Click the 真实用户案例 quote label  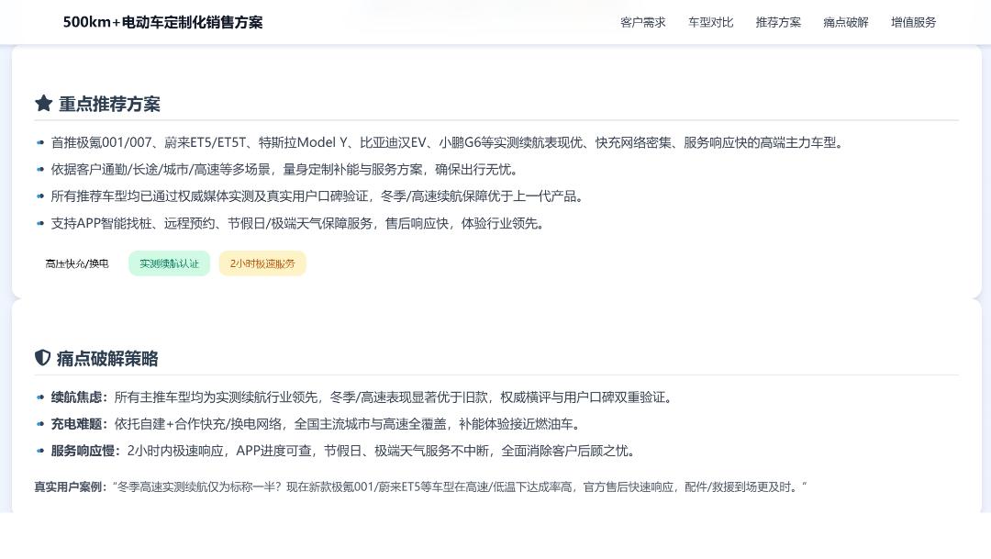pyautogui.click(x=70, y=486)
